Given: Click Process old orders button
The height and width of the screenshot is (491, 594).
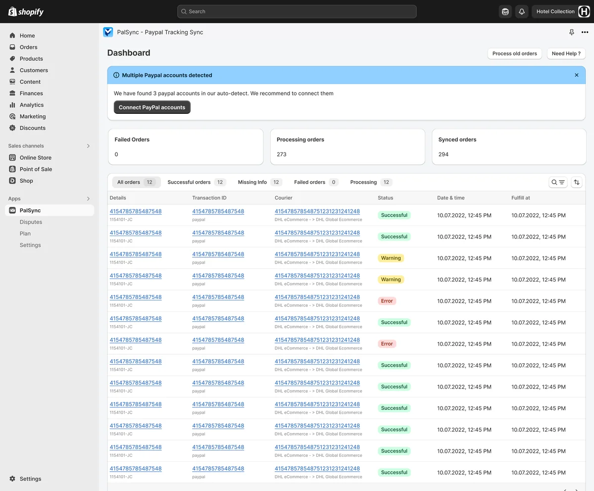Looking at the screenshot, I should (515, 53).
